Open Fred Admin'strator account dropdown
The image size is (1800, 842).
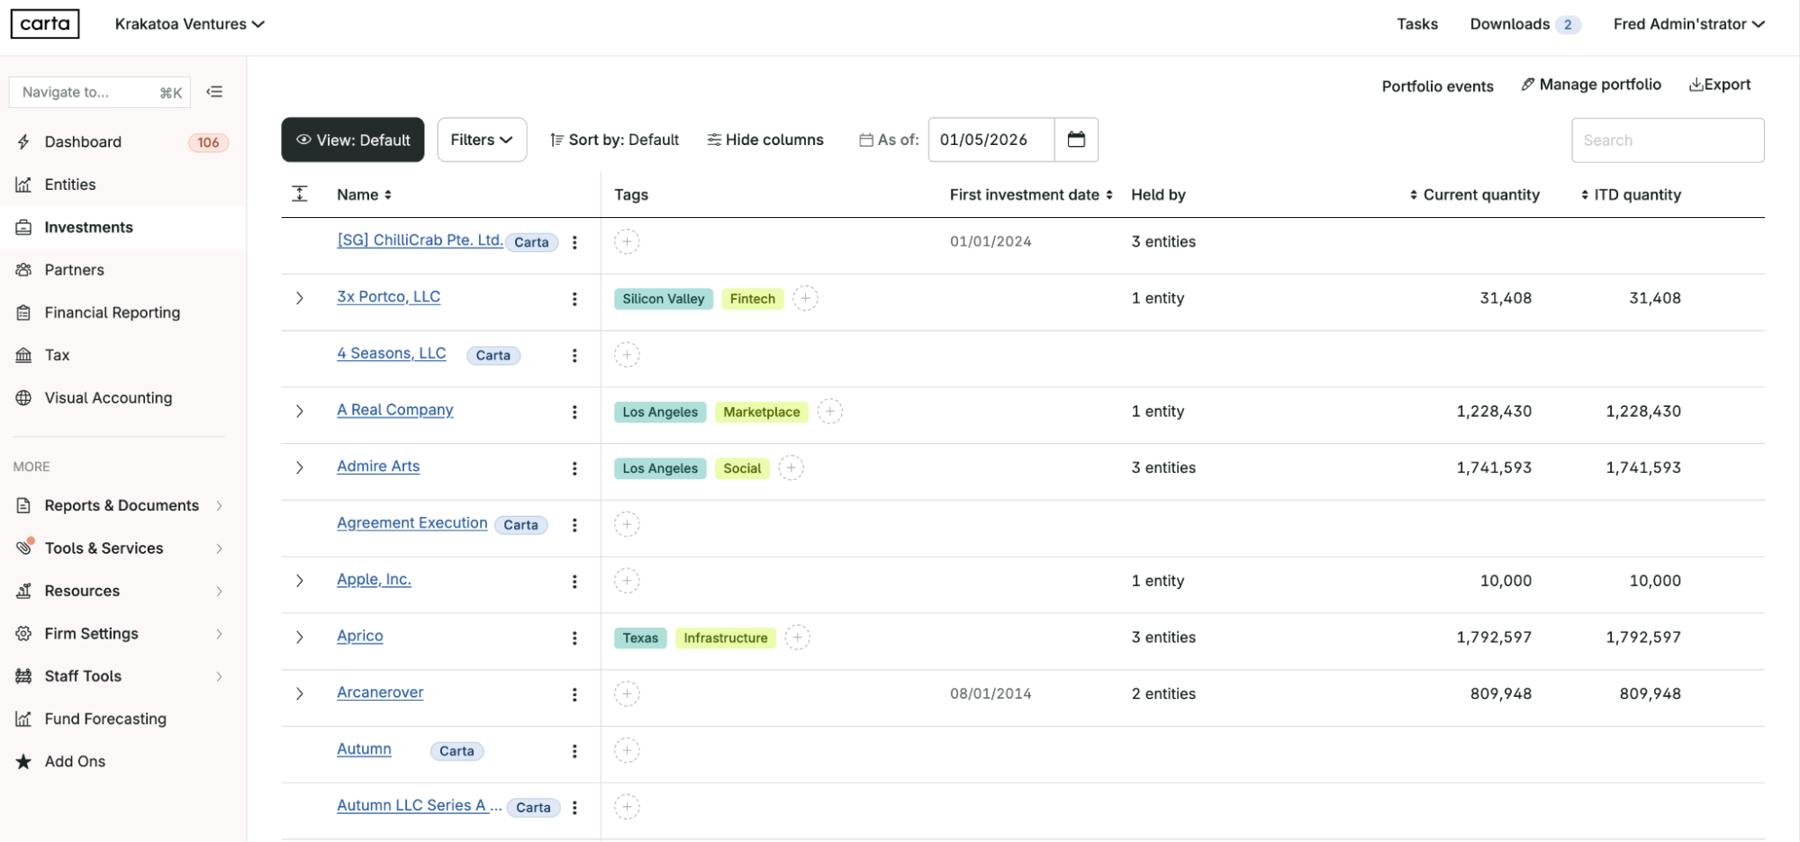(x=1687, y=24)
